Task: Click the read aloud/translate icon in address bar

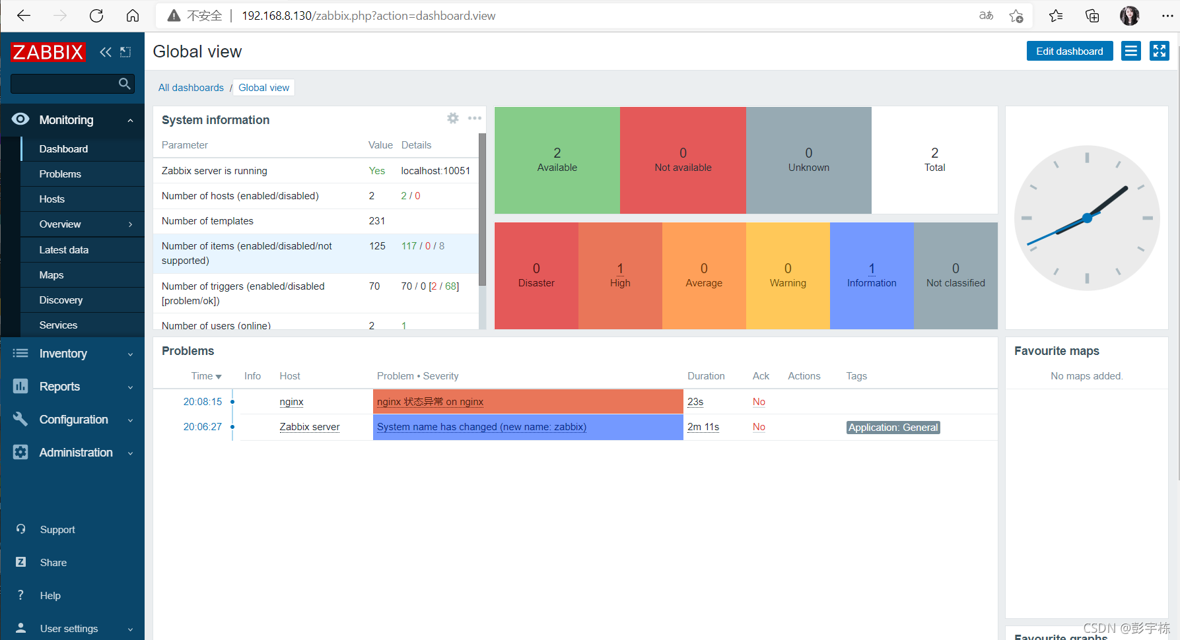Action: click(986, 16)
